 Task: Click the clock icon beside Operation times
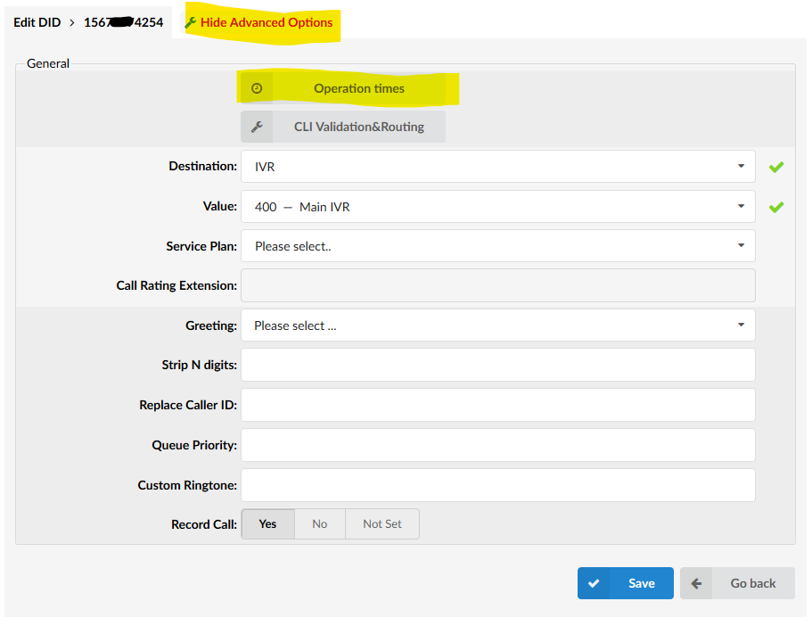[x=257, y=89]
